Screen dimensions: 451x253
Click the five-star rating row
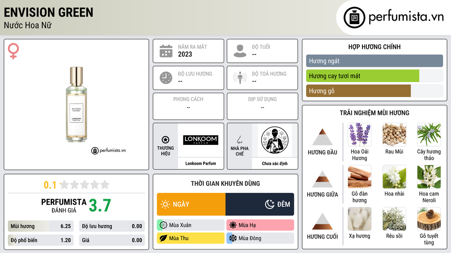[x=85, y=184]
